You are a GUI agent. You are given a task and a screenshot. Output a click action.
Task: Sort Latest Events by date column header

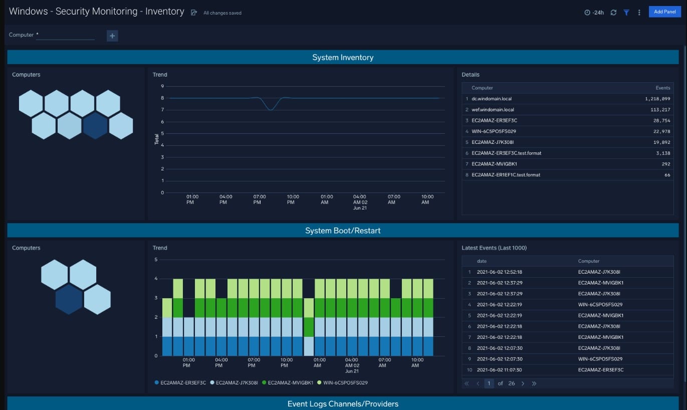[x=482, y=261]
